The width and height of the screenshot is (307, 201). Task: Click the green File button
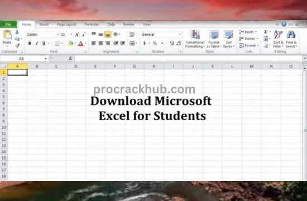(x=8, y=25)
